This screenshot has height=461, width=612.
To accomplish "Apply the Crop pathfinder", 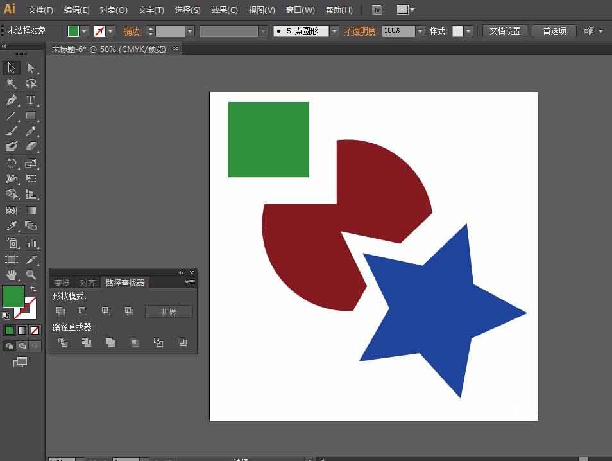I will (134, 343).
